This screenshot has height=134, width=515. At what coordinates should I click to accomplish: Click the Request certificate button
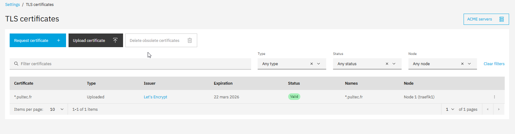[38, 41]
